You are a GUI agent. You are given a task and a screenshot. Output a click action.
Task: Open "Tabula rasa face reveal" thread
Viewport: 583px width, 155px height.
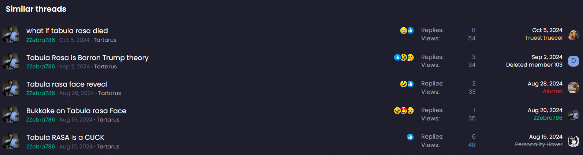tap(67, 84)
